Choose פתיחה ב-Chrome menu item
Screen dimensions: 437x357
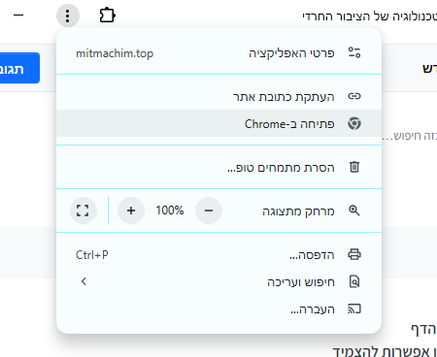[218, 123]
